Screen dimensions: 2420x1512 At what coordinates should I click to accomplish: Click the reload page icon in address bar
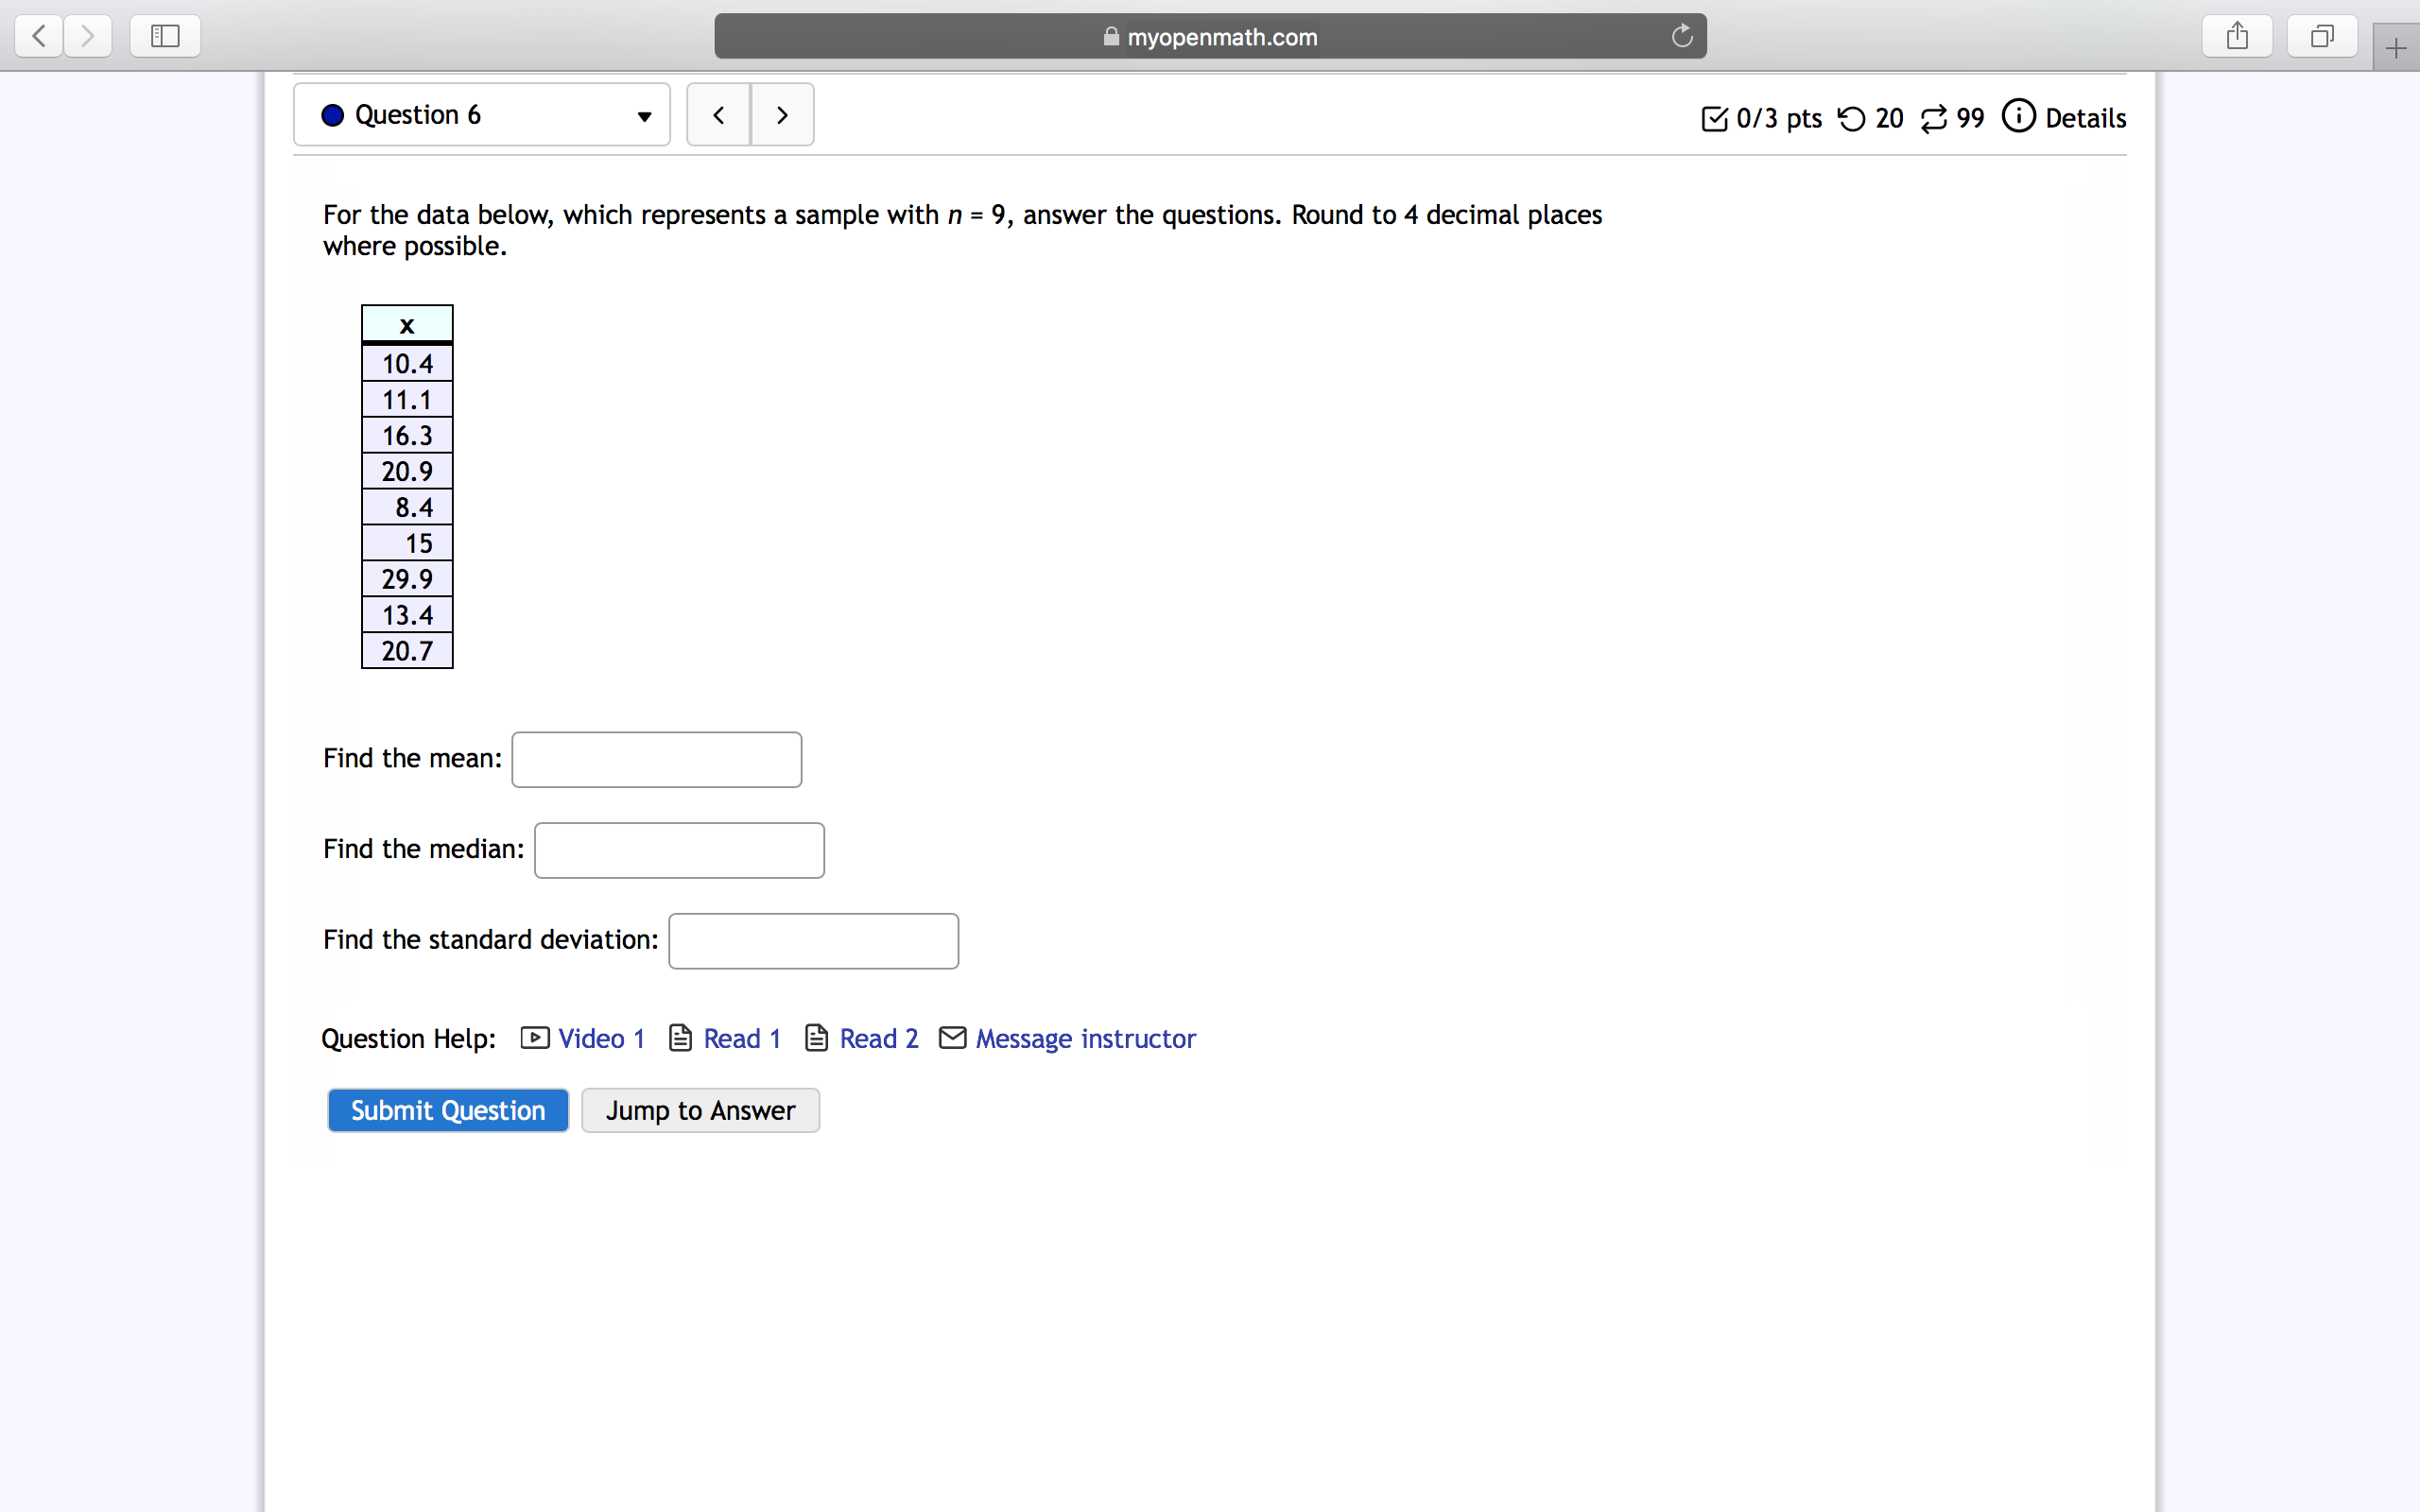pos(1681,36)
